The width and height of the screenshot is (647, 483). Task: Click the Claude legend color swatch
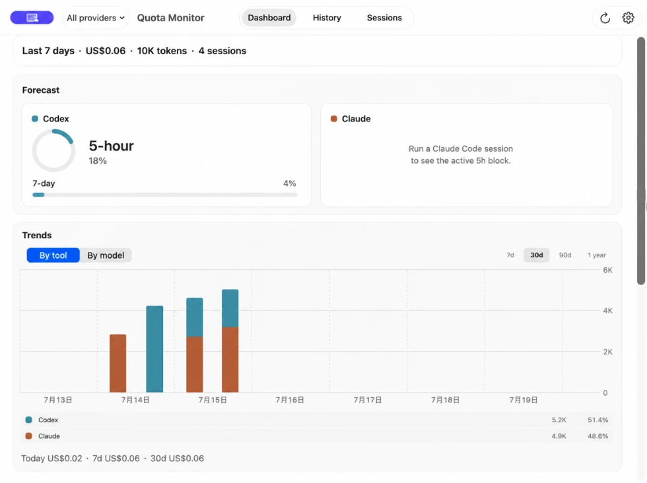pyautogui.click(x=28, y=436)
